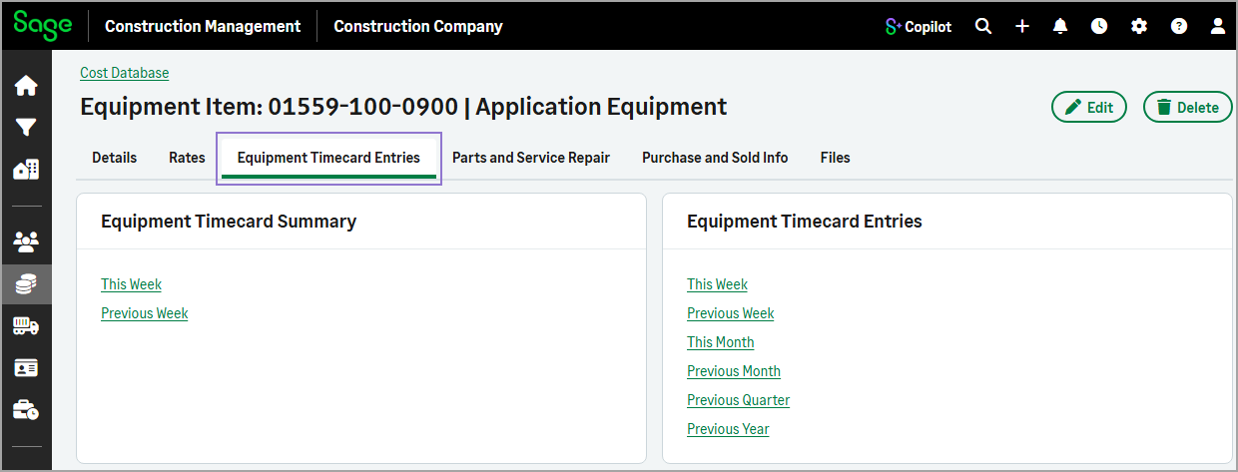Click the Equipment Timecard Entries panel heading
Image resolution: width=1238 pixels, height=472 pixels.
coord(805,222)
